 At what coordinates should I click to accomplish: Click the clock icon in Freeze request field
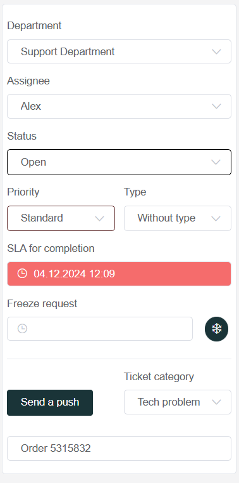coord(22,329)
